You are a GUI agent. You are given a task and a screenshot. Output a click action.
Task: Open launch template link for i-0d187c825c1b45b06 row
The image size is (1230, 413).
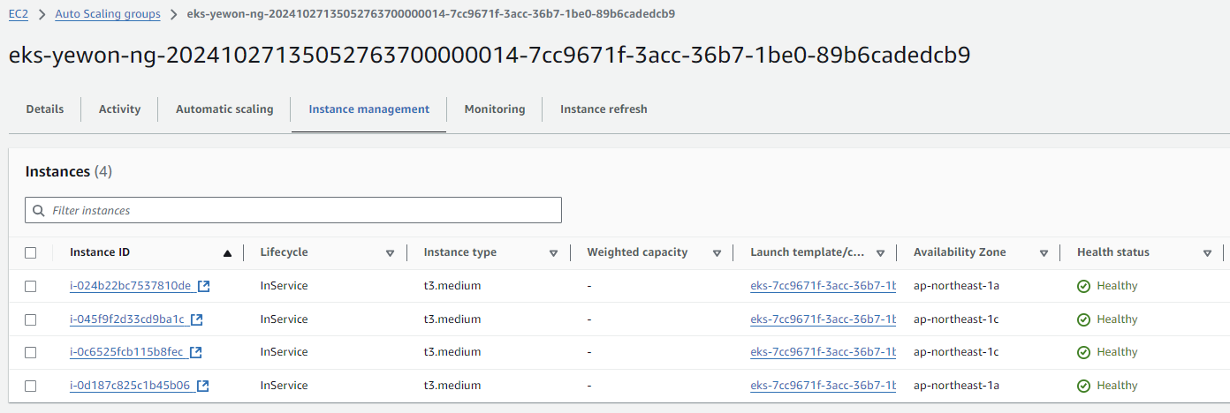click(x=824, y=386)
